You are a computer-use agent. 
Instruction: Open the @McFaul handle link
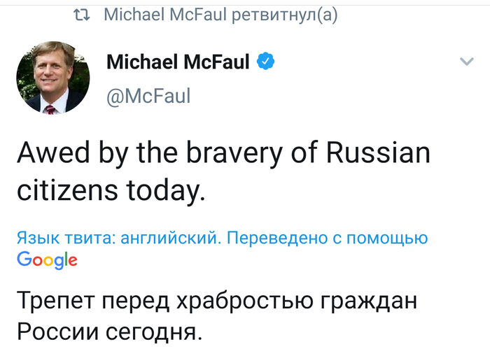(x=148, y=96)
